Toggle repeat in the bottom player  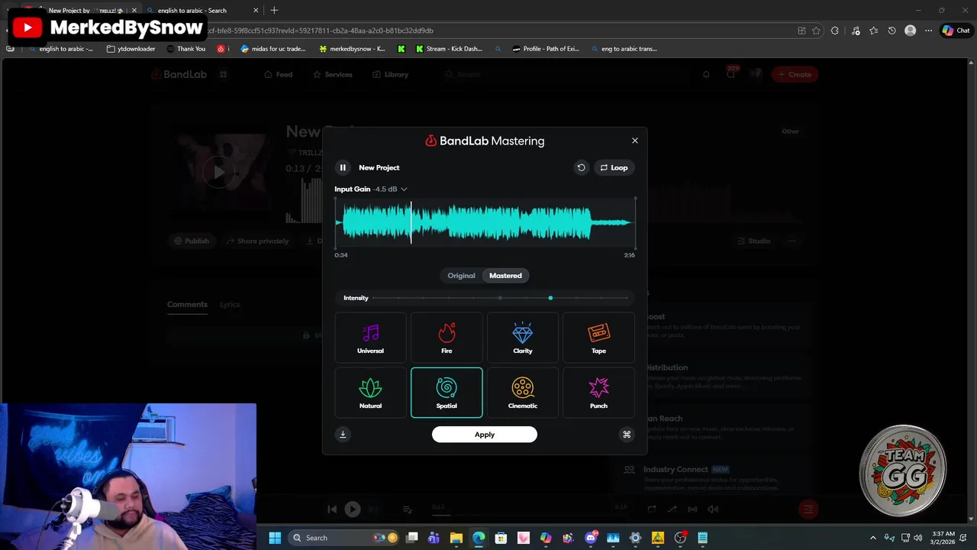(x=651, y=509)
